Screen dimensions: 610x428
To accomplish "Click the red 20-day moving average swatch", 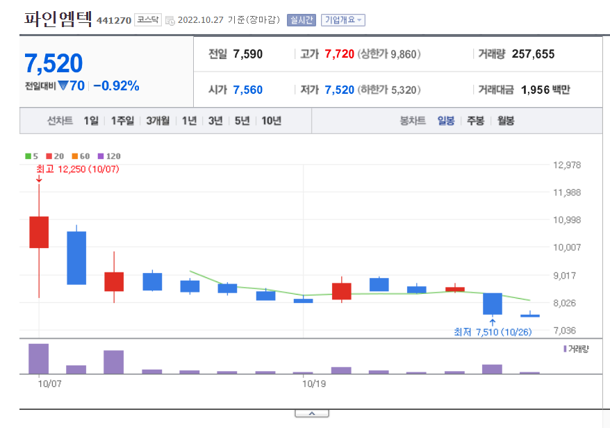I will [x=49, y=156].
